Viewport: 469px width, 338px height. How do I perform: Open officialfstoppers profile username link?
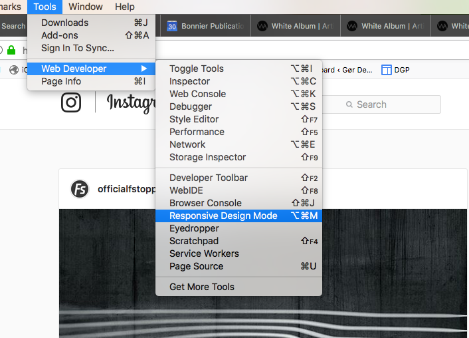click(126, 189)
